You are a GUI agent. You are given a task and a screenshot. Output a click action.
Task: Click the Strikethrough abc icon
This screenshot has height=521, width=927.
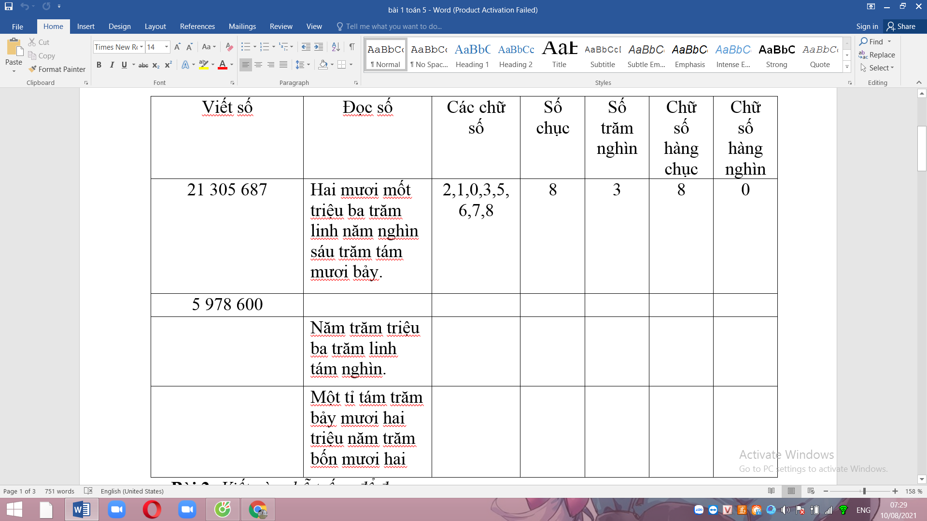(143, 65)
